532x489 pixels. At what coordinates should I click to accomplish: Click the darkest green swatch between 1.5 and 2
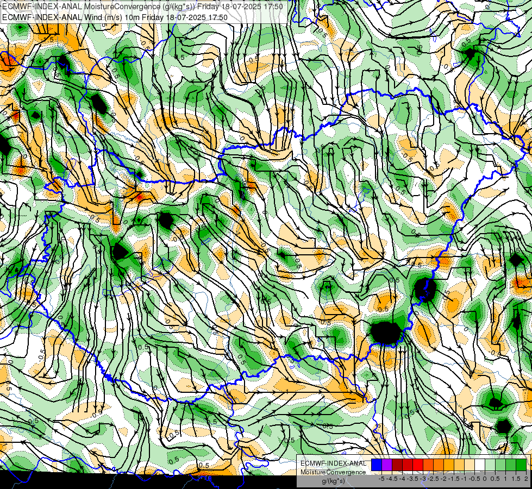(521, 465)
